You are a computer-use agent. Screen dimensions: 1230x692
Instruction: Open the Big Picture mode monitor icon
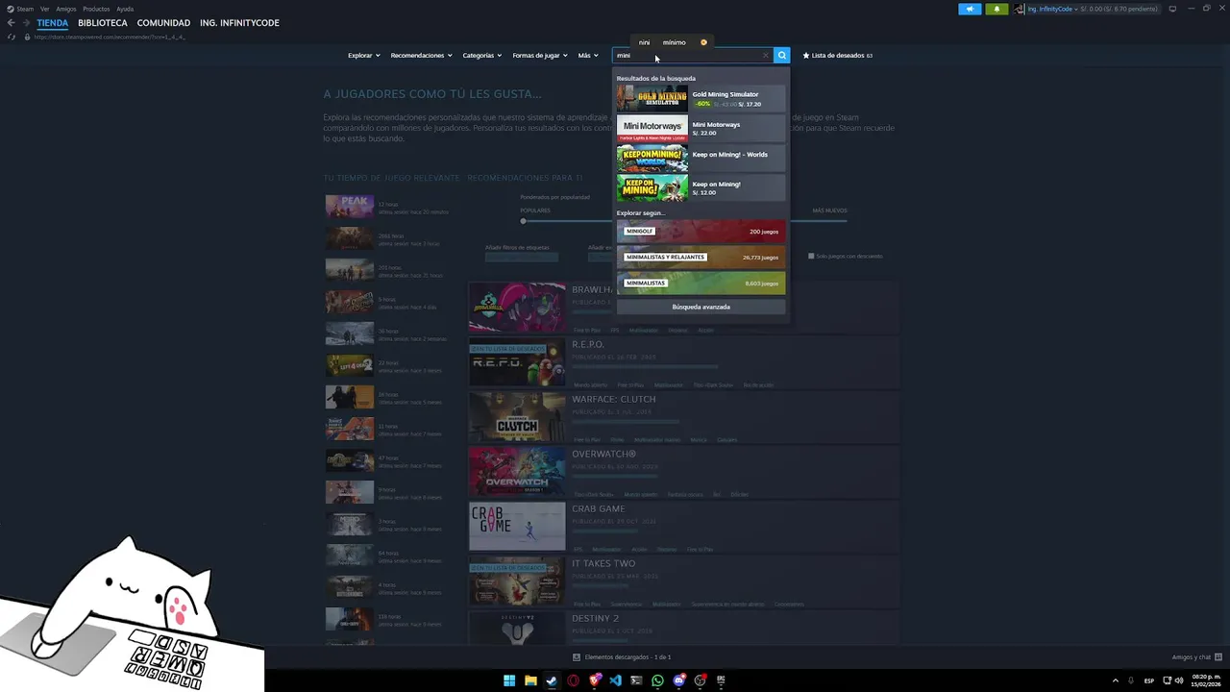[x=1172, y=9]
